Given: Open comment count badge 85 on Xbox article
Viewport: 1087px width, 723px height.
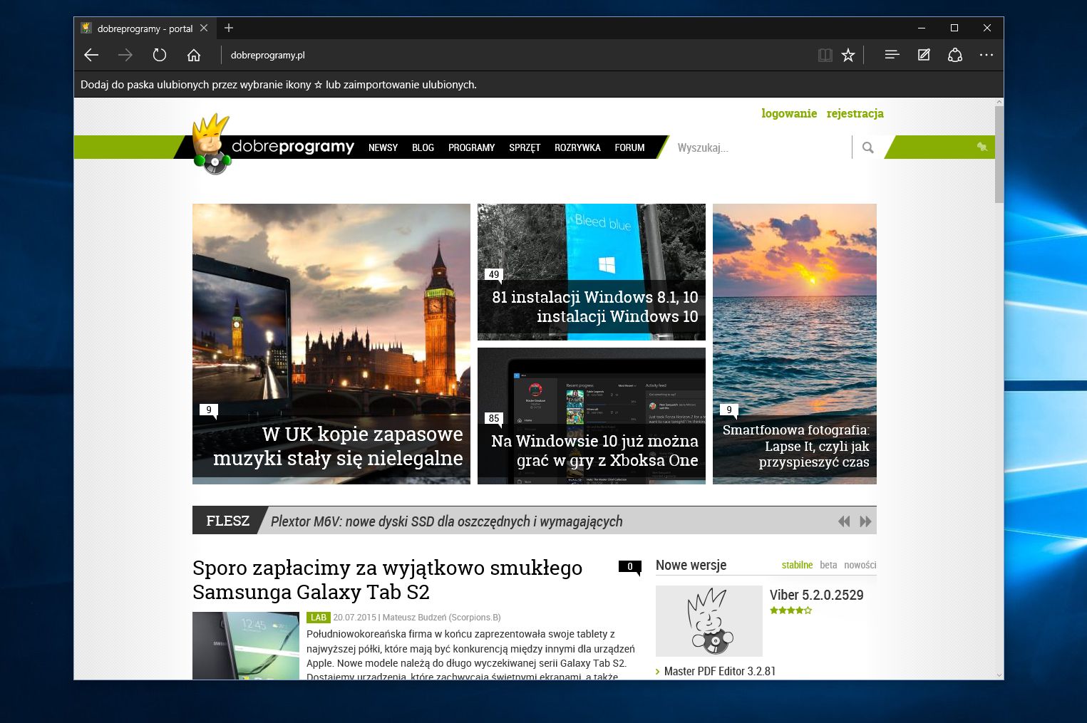Looking at the screenshot, I should click(494, 419).
